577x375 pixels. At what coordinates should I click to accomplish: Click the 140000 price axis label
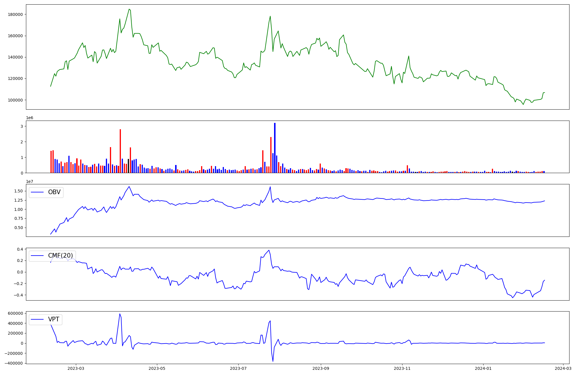(x=15, y=57)
